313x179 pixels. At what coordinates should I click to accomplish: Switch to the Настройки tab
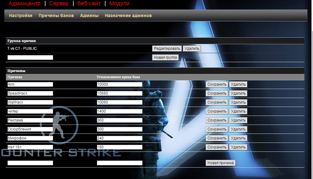coord(20,15)
